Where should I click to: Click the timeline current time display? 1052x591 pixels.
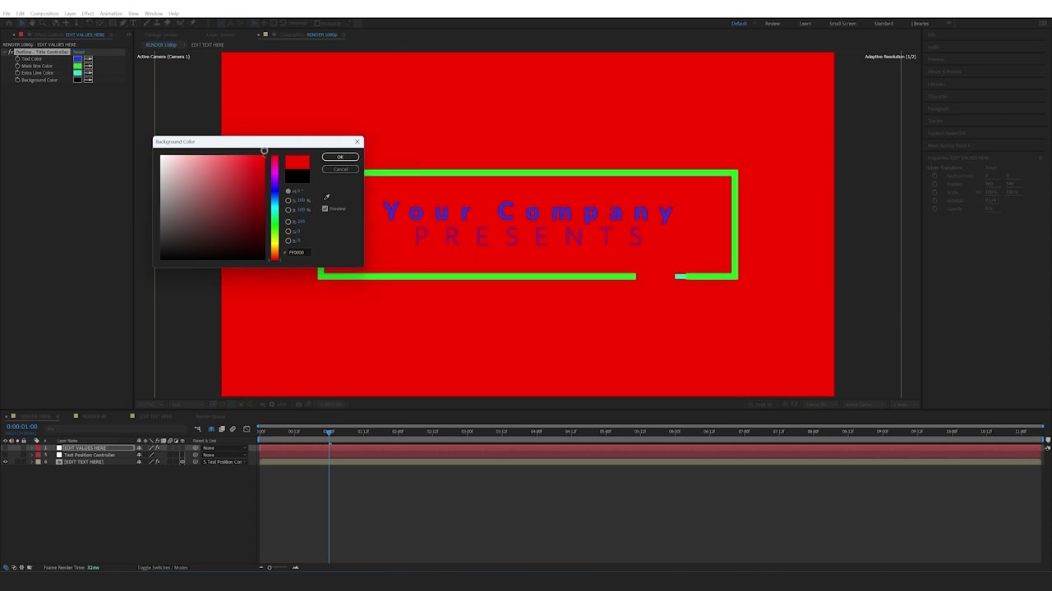22,427
